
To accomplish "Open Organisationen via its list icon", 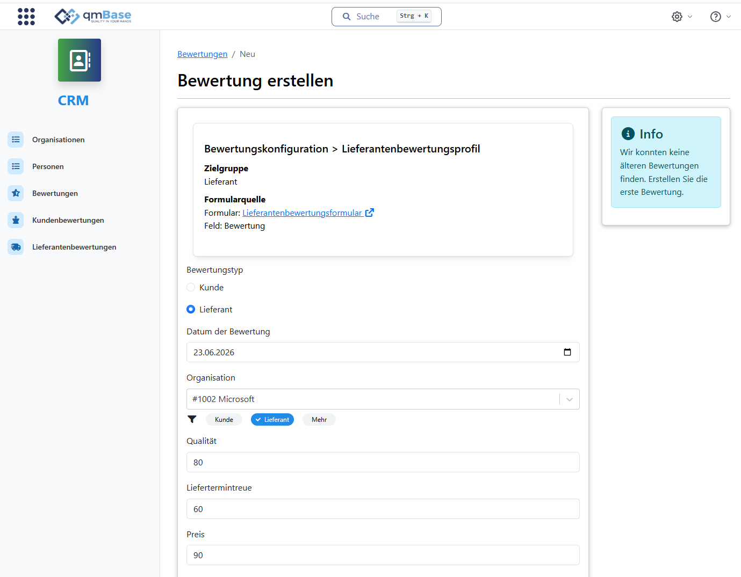I will click(x=16, y=140).
